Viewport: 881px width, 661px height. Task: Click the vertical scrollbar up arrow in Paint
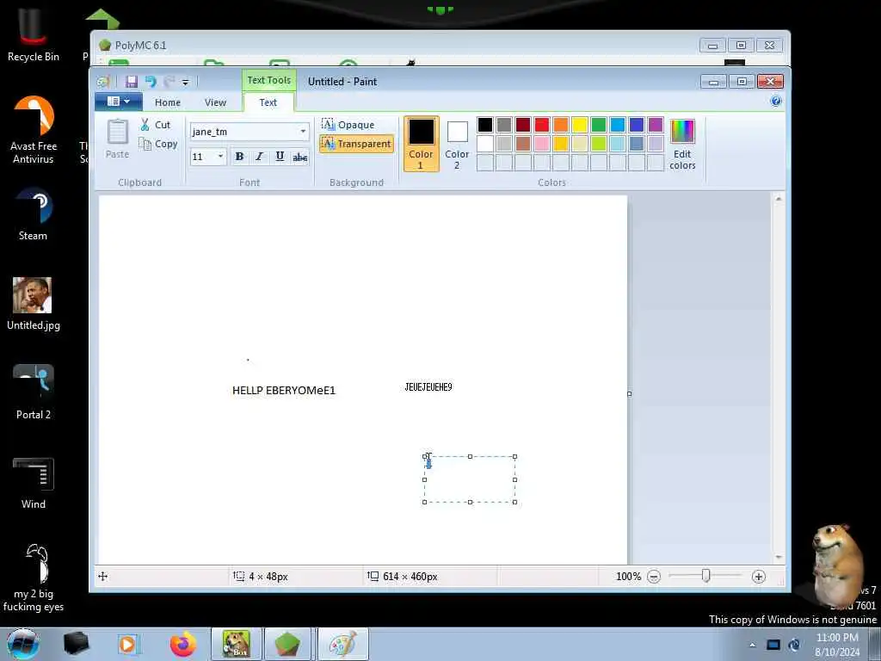point(778,199)
